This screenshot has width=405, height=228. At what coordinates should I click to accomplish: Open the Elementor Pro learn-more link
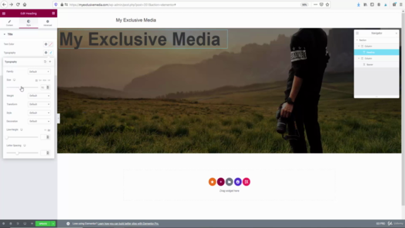[x=128, y=224]
